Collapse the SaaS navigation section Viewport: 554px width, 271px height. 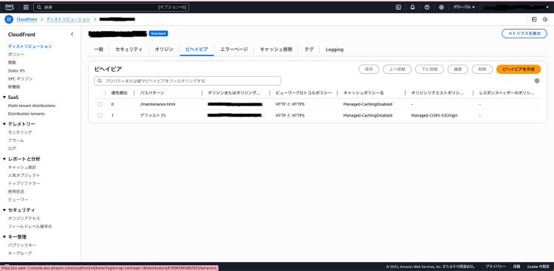(4, 97)
